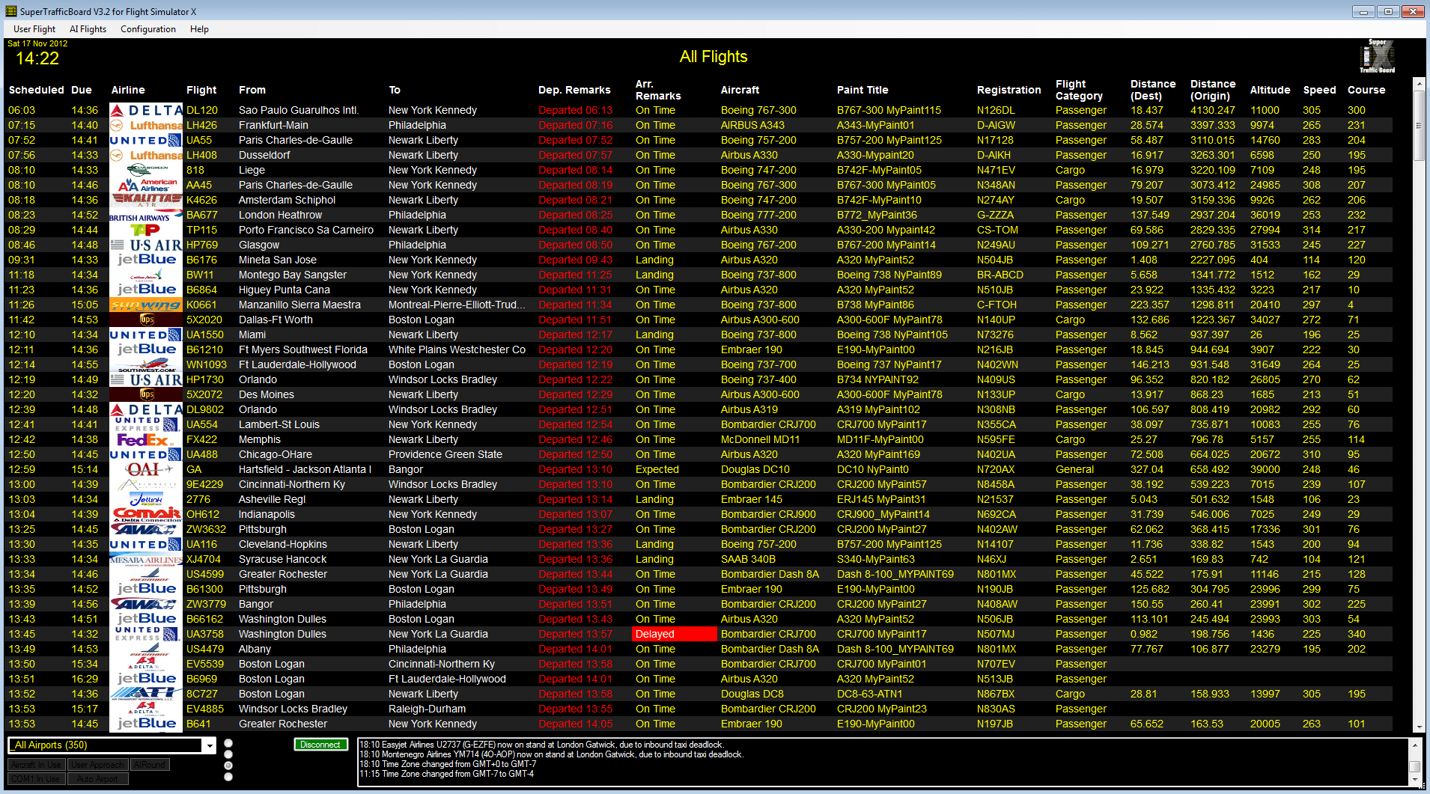Select the Comair logo on flight OH612
Image resolution: width=1430 pixels, height=794 pixels.
click(146, 514)
